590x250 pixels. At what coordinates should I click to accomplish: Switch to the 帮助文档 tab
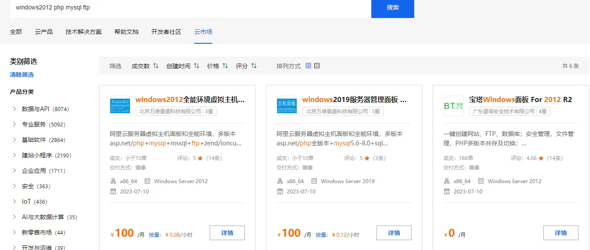click(x=126, y=31)
